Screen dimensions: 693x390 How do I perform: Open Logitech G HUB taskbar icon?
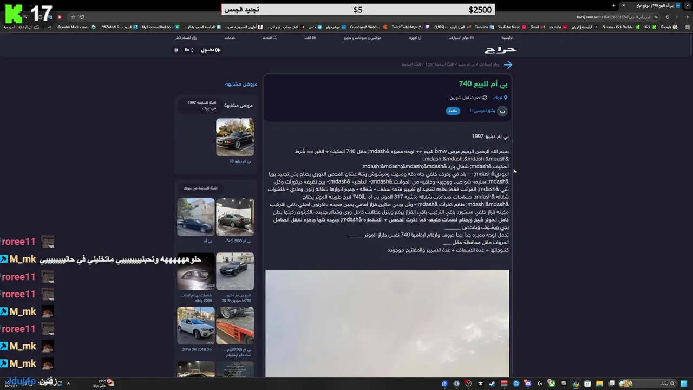tap(540, 383)
